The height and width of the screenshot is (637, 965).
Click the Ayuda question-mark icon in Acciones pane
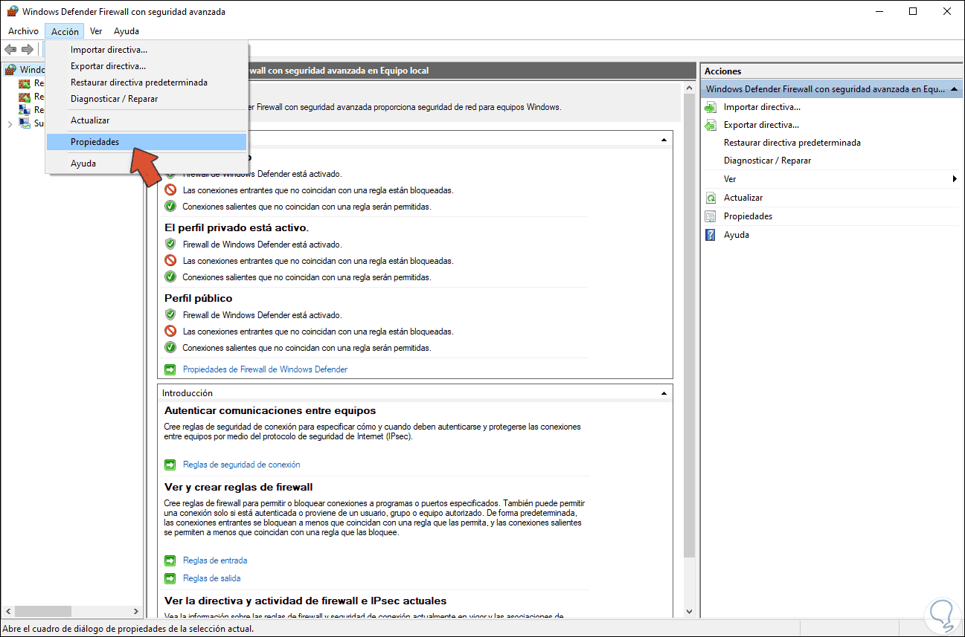[710, 235]
